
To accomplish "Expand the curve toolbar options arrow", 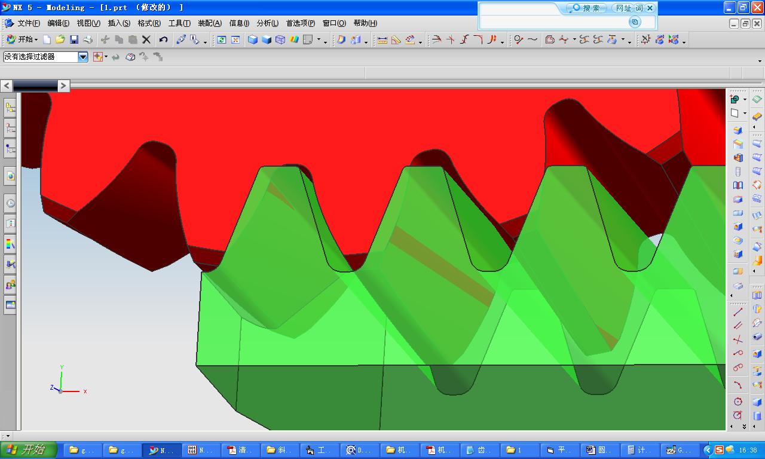I will pyautogui.click(x=502, y=41).
